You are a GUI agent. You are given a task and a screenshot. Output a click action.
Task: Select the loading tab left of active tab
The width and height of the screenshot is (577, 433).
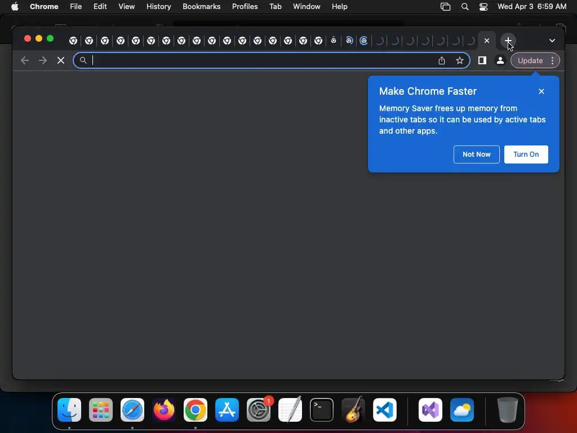tap(471, 41)
